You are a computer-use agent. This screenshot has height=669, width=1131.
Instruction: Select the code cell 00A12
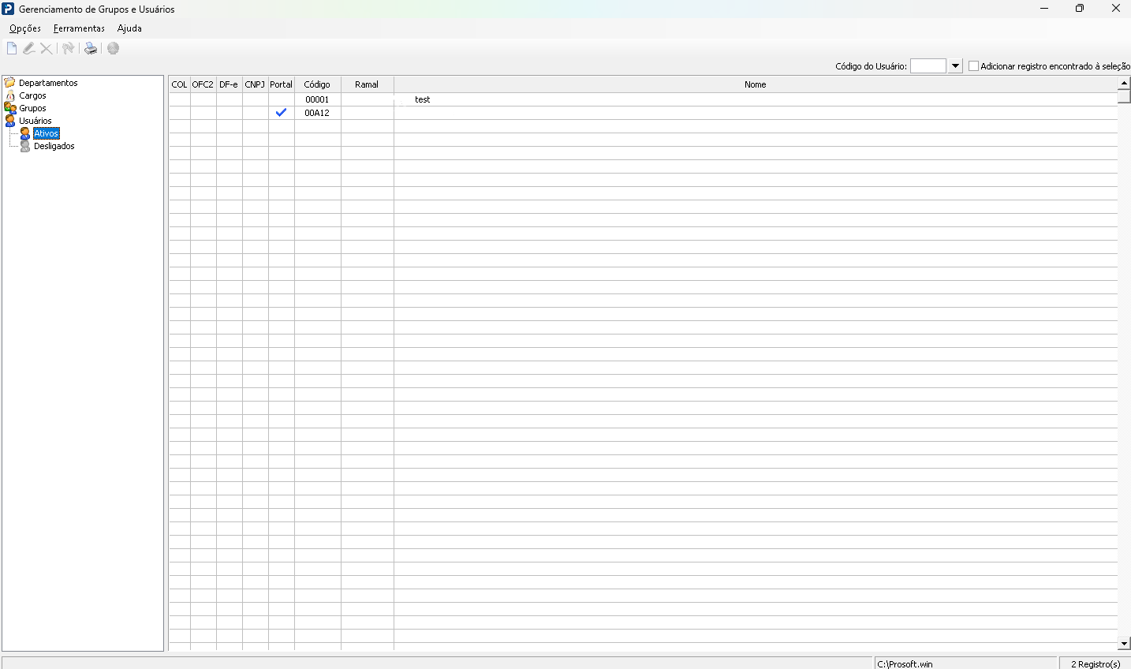pos(318,113)
